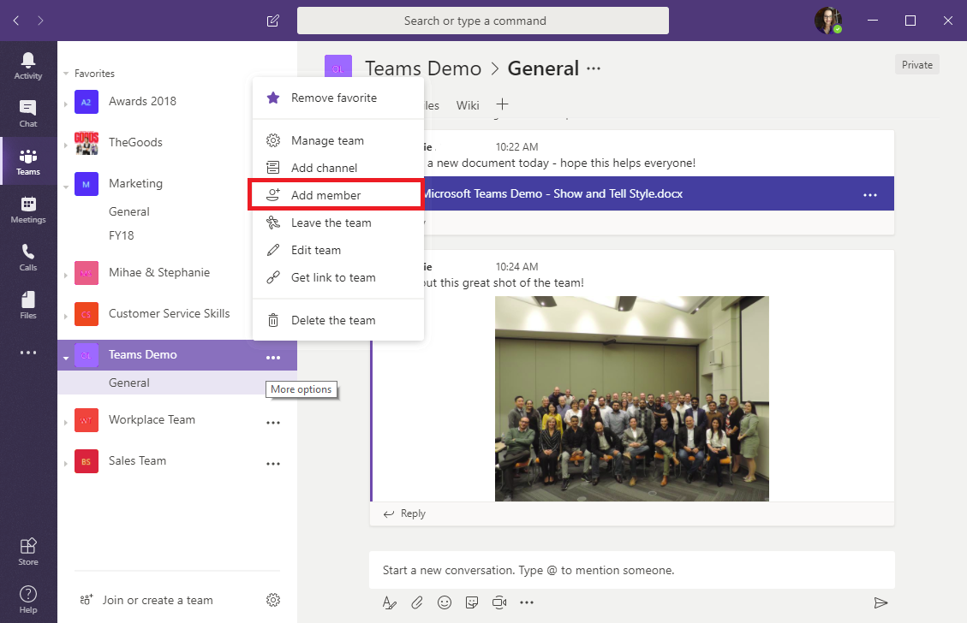Switch to the Chat section
Image resolution: width=967 pixels, height=623 pixels.
28,112
